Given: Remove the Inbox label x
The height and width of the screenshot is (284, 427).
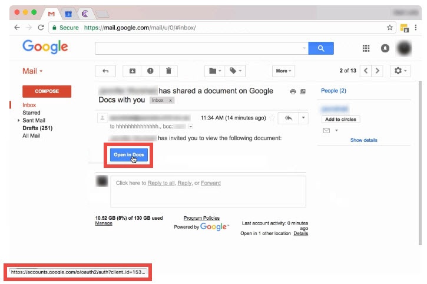Looking at the screenshot, I should coord(170,100).
